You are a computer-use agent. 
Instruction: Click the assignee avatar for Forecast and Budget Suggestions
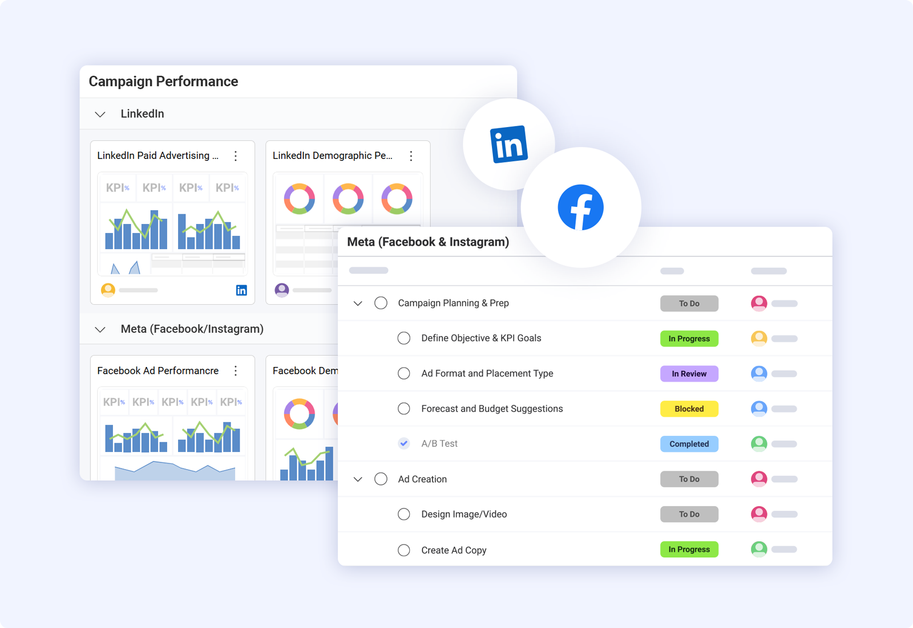point(759,409)
